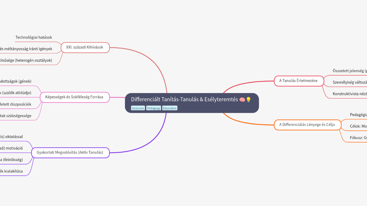The height and width of the screenshot is (206, 367).
Task: Click the Fókusz subtopic on the right
Action: 358,138
